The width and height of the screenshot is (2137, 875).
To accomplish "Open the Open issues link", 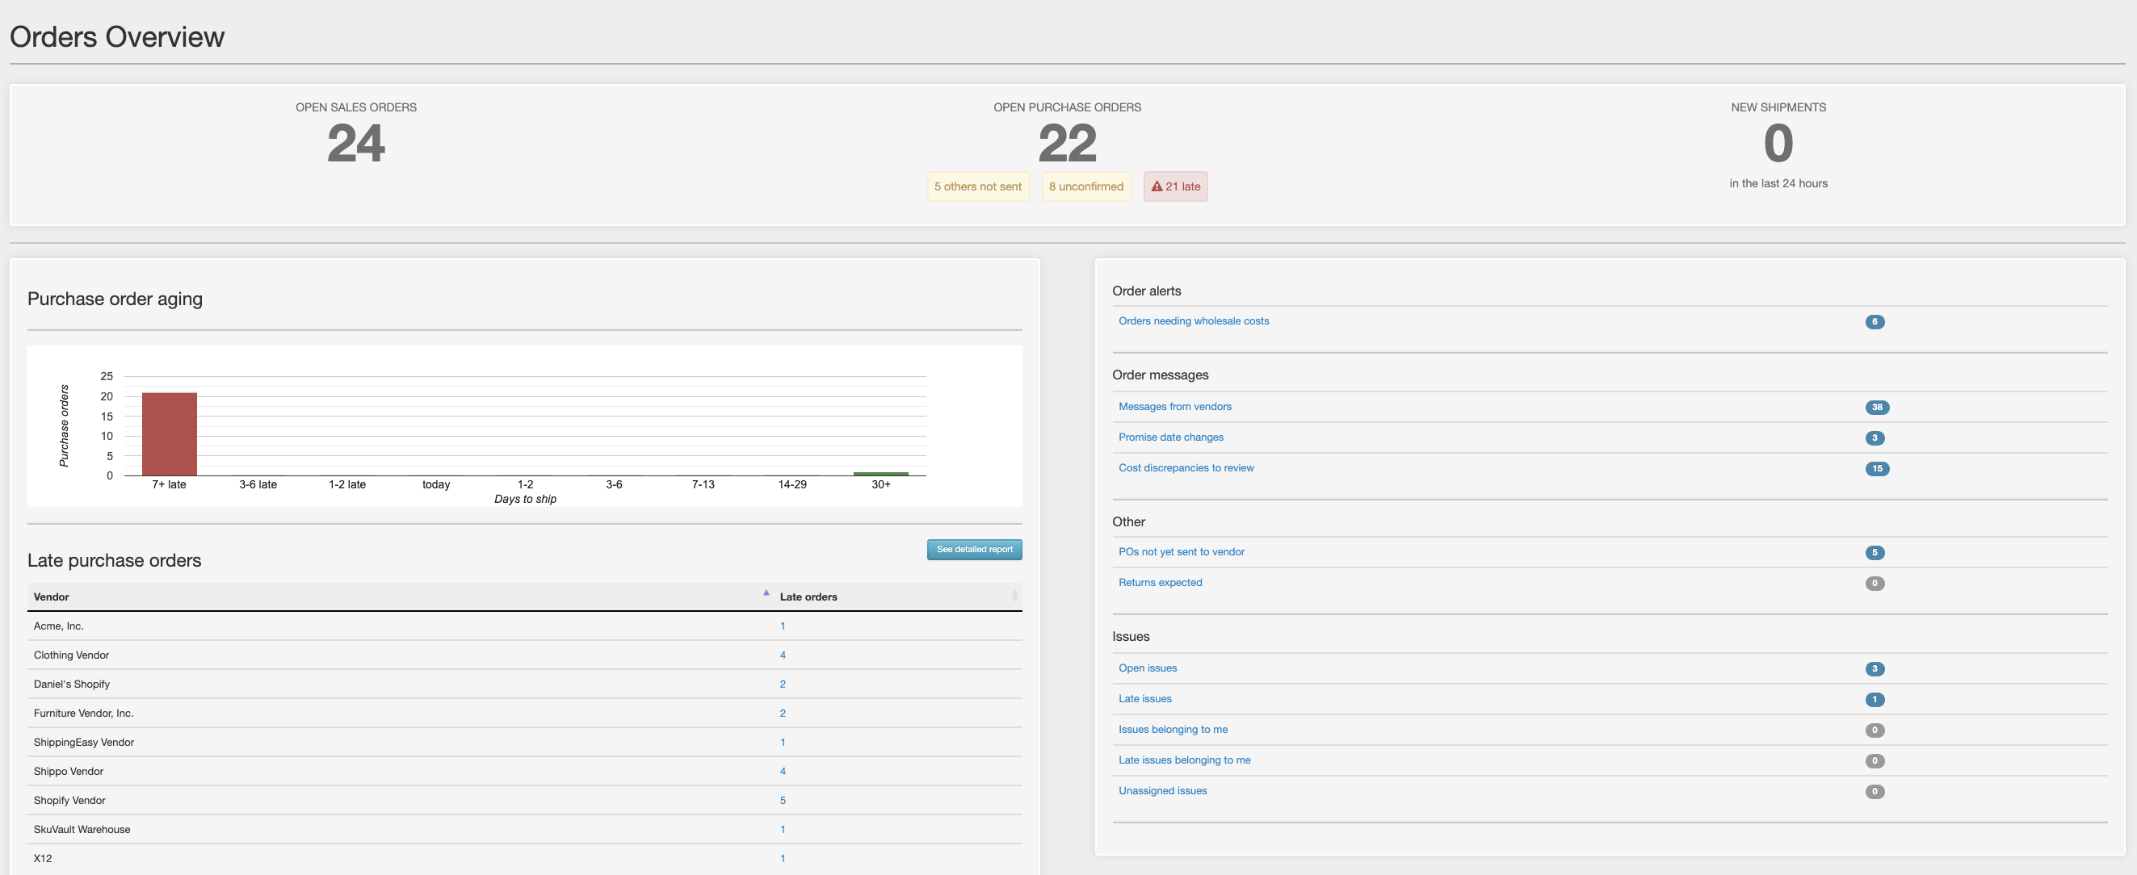I will [x=1148, y=668].
